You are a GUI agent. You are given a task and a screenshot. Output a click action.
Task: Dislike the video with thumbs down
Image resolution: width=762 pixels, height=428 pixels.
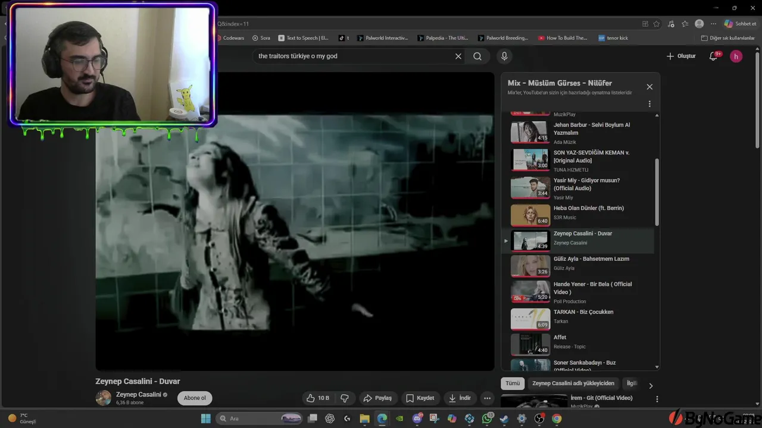point(344,398)
